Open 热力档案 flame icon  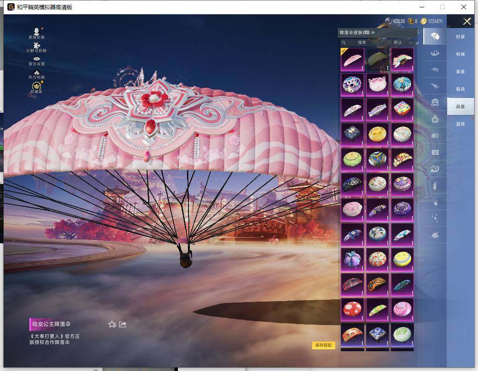click(x=36, y=73)
